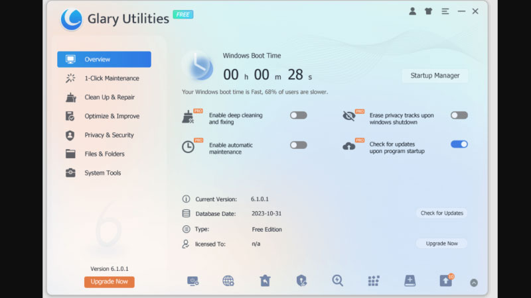Open the skin theme shirt icon

point(428,11)
